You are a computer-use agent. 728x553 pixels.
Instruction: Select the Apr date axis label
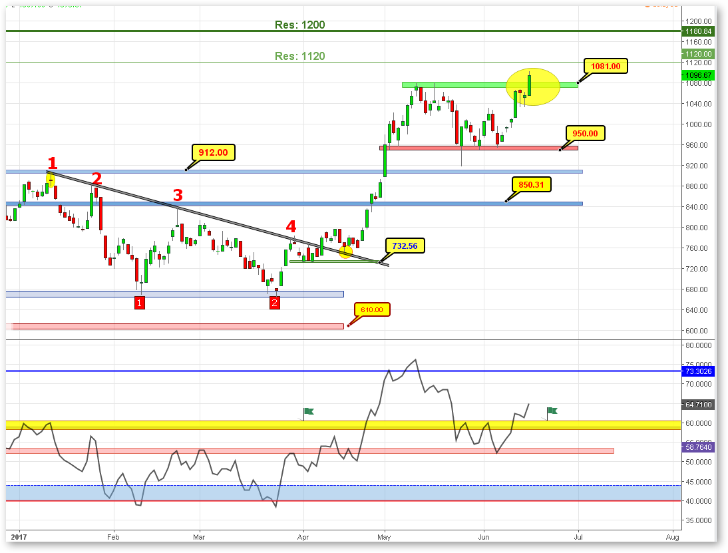(x=303, y=537)
